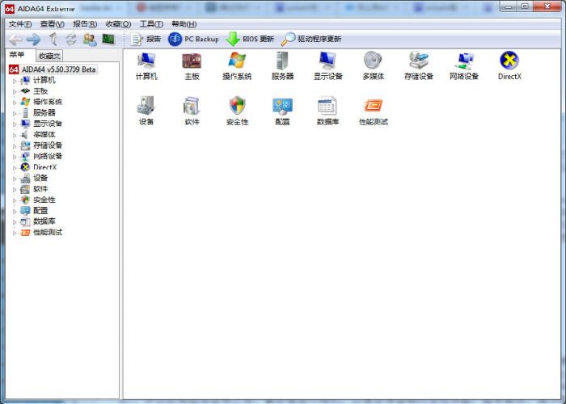Click the BIOS 更新 button
566x404 pixels.
[x=251, y=39]
